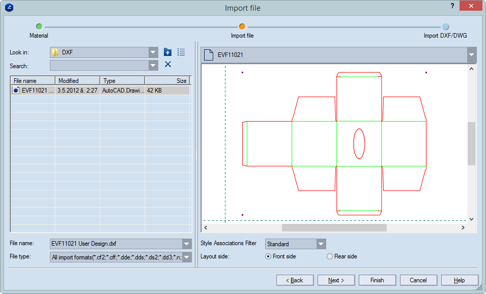Sort the list by Modified column header

pyautogui.click(x=77, y=81)
